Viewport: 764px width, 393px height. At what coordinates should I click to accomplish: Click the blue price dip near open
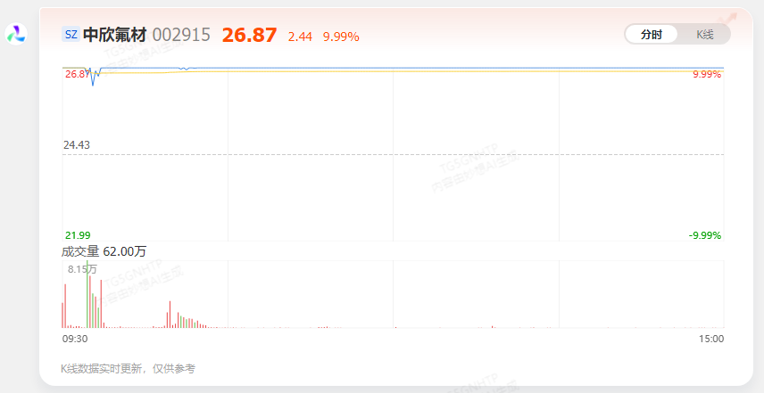93,80
